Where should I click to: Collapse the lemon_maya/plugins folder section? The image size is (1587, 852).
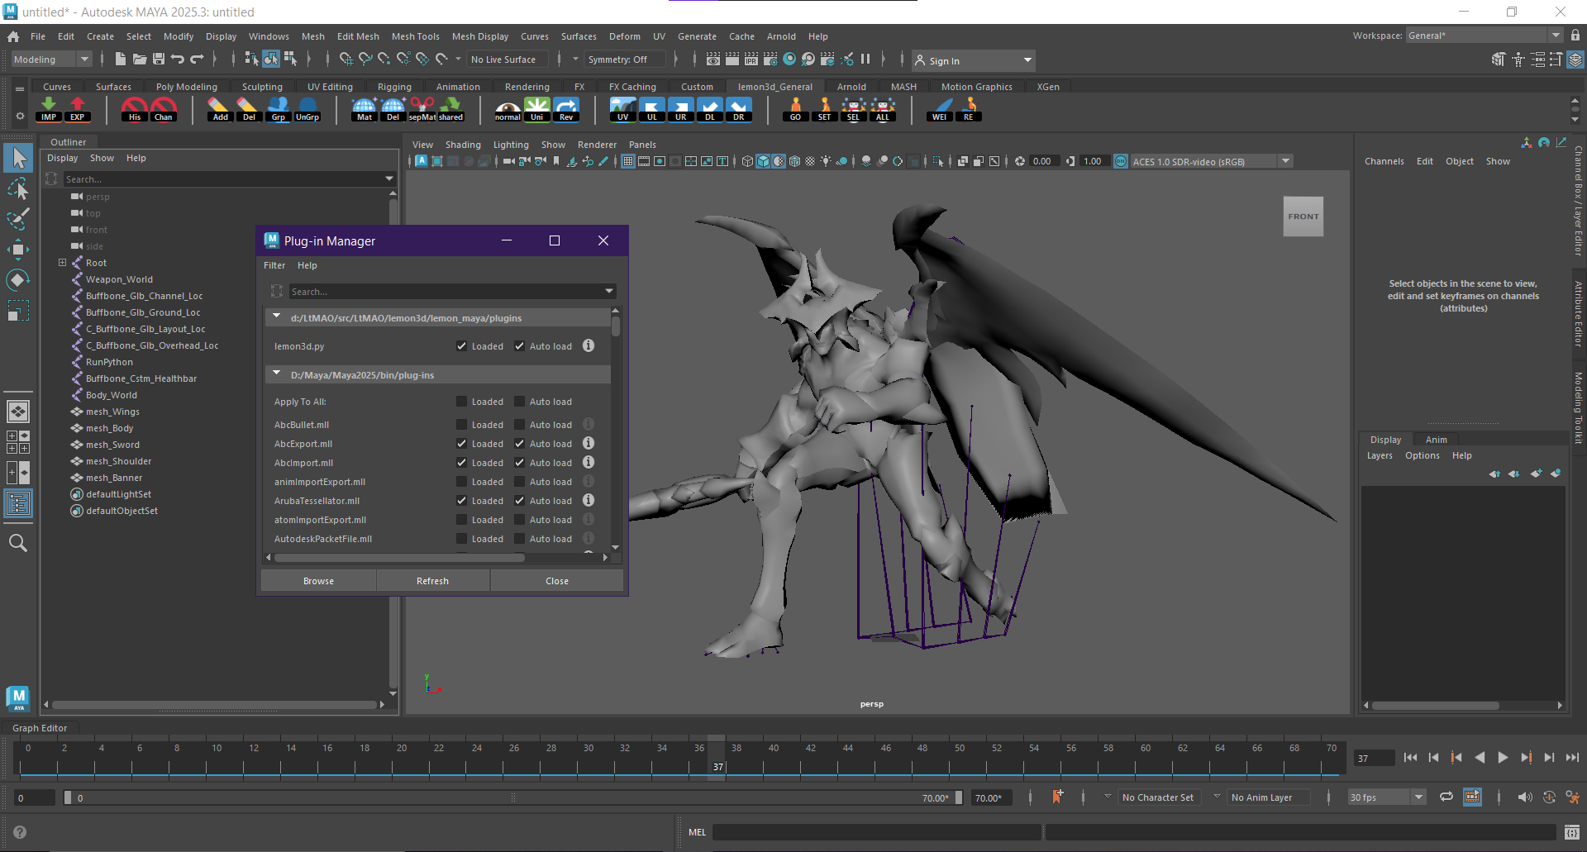277,317
